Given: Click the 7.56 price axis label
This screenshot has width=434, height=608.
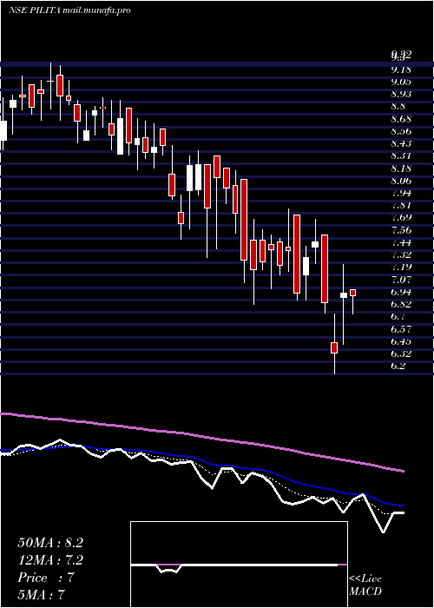Looking at the screenshot, I should tap(401, 230).
